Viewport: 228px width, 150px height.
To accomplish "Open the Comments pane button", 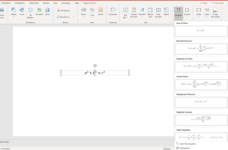I will [218, 3].
